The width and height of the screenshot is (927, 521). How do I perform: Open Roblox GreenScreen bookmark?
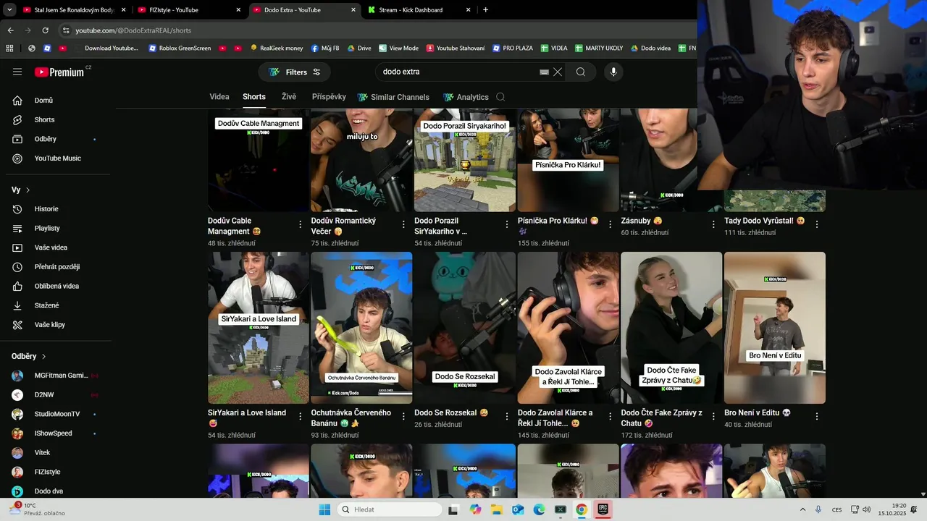(x=180, y=48)
